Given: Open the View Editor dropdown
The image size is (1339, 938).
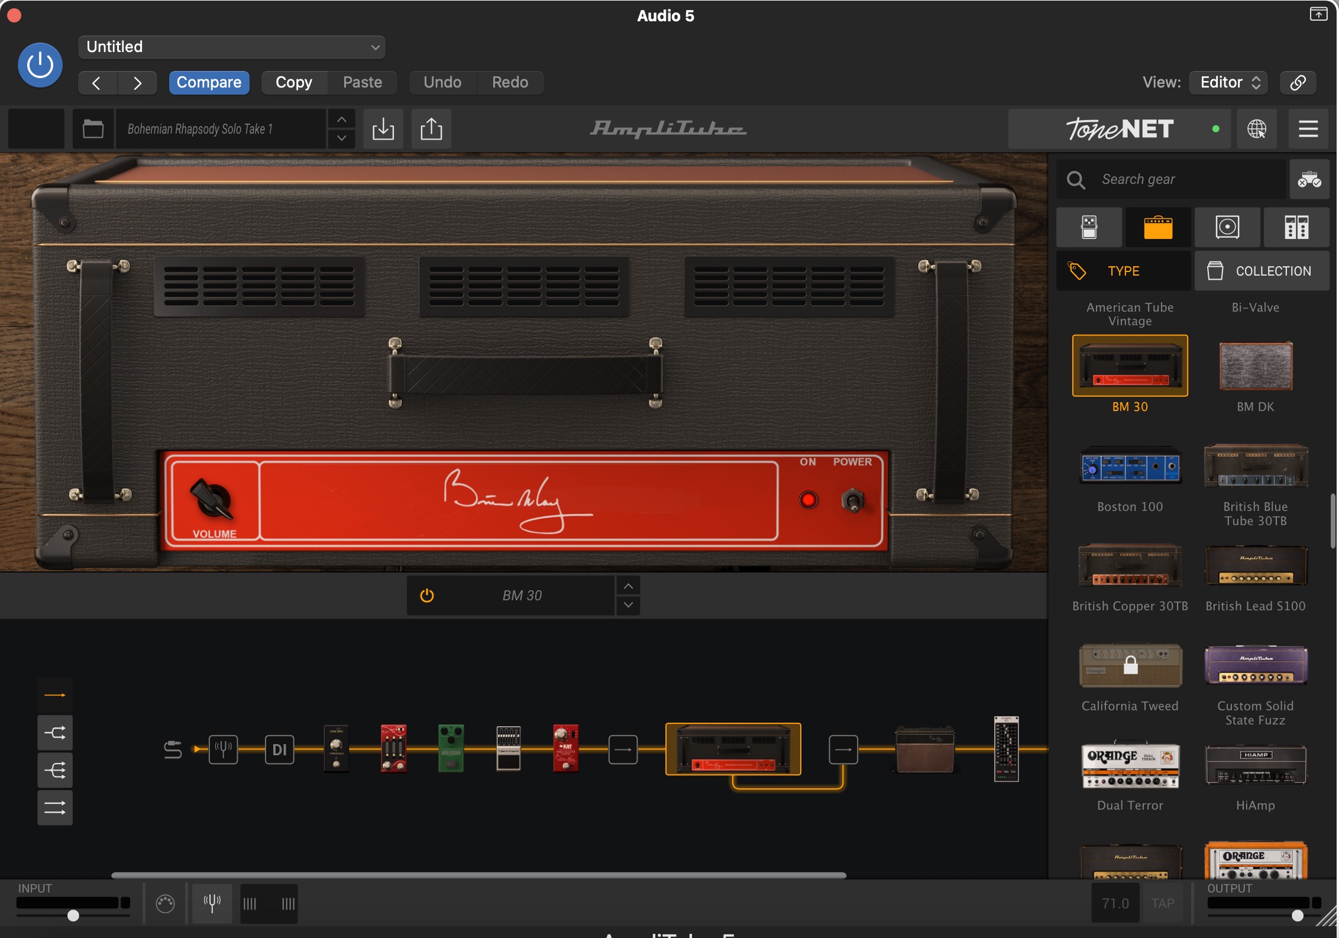Looking at the screenshot, I should pyautogui.click(x=1229, y=83).
